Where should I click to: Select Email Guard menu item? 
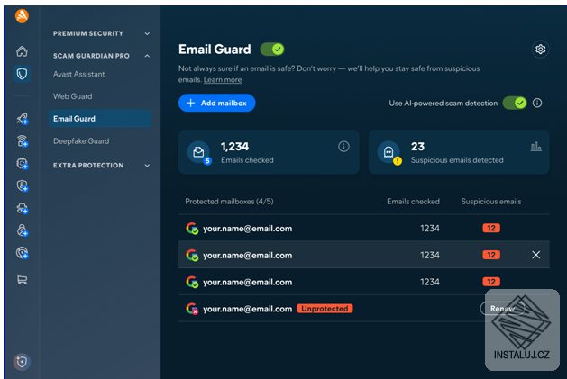[x=100, y=119]
